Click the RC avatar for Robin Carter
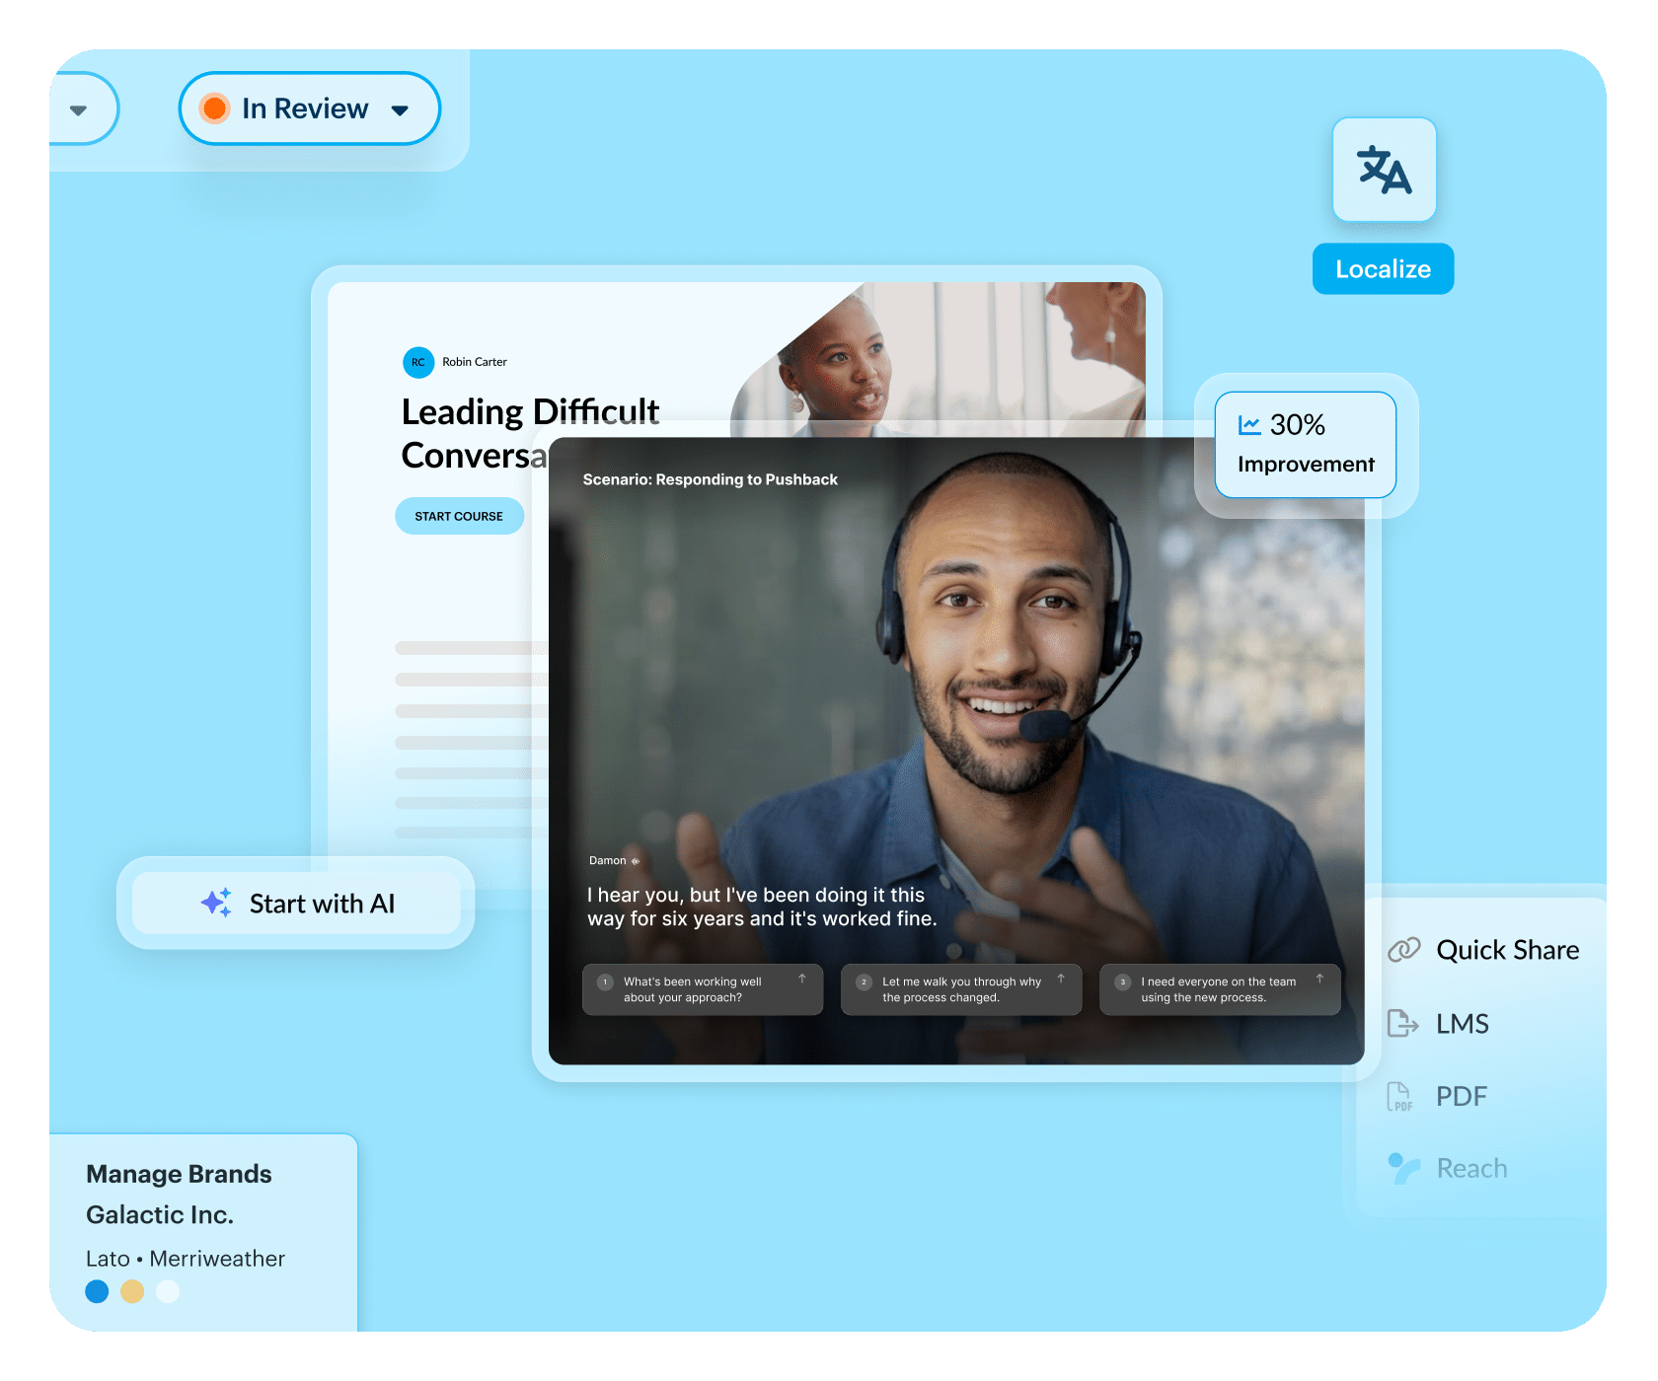The width and height of the screenshot is (1658, 1381). point(418,362)
